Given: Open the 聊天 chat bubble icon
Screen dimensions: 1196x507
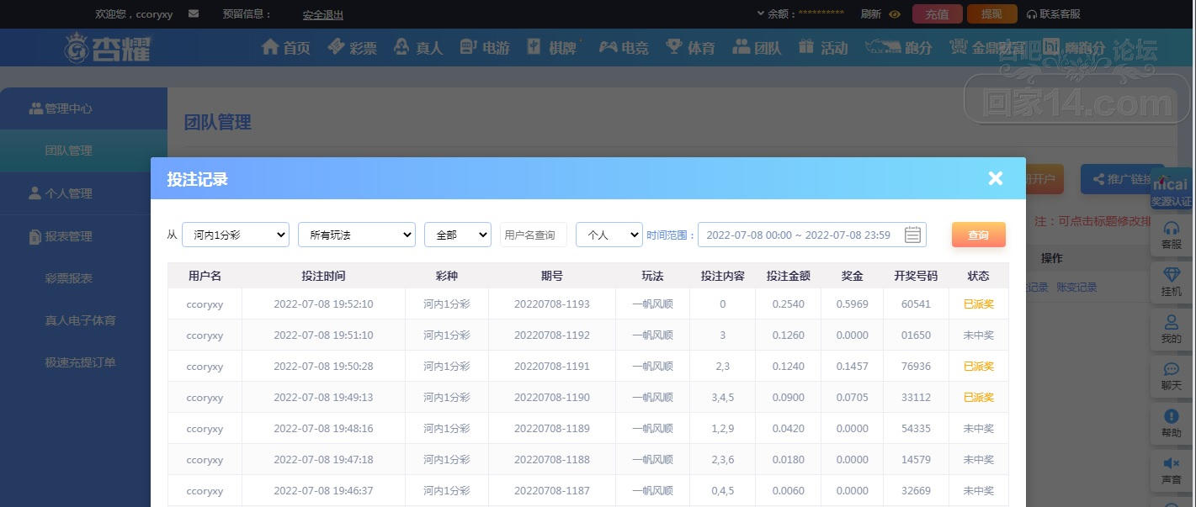Looking at the screenshot, I should click(1171, 375).
